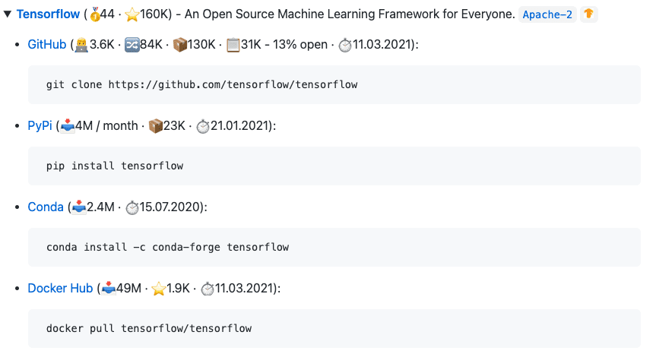
Task: Click the download icon beside 4M / month
Action: 68,126
